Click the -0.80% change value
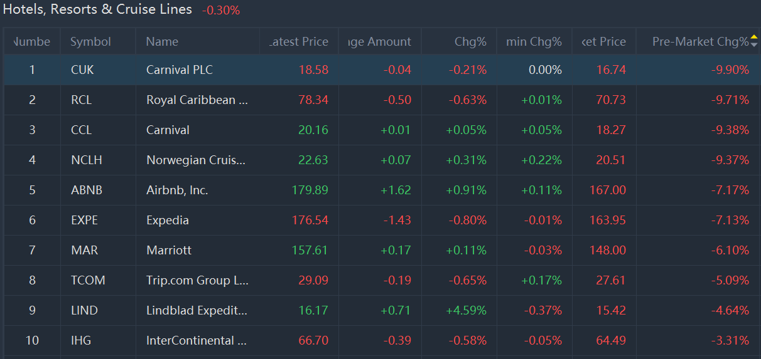Image resolution: width=761 pixels, height=359 pixels. point(468,220)
